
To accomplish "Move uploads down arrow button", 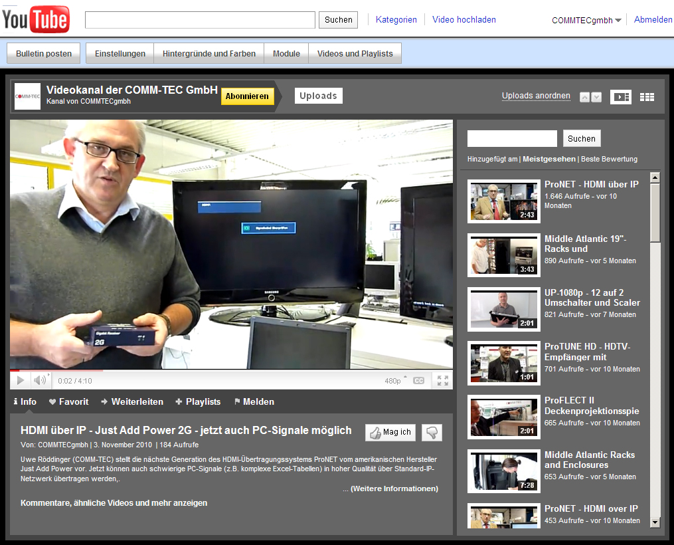I will click(596, 97).
